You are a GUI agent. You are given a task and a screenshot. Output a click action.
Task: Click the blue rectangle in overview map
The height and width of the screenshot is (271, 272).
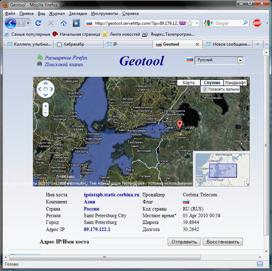tap(223, 171)
